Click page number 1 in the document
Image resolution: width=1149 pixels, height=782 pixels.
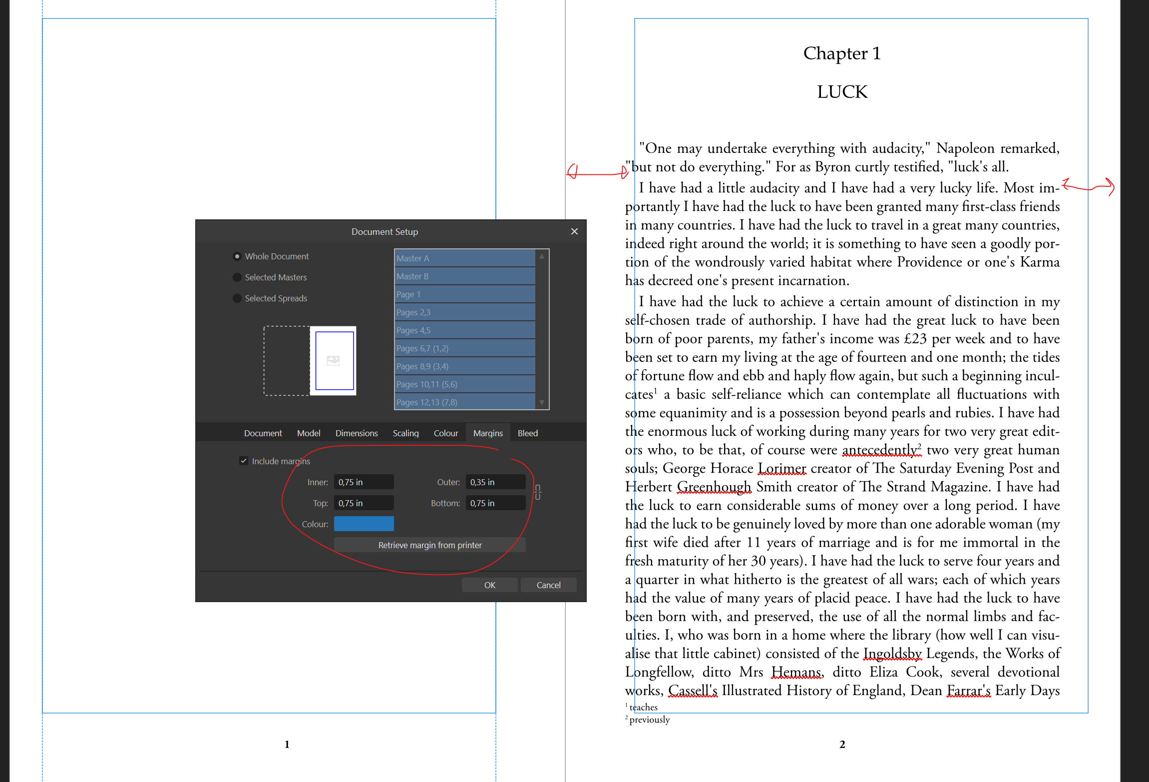click(x=287, y=745)
